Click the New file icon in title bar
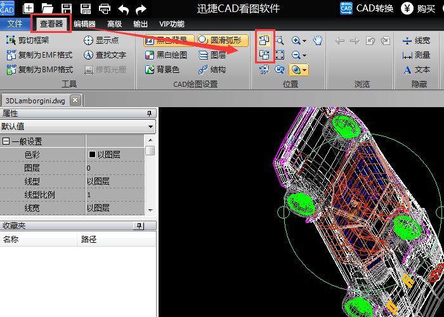This screenshot has width=444, height=317. click(29, 8)
